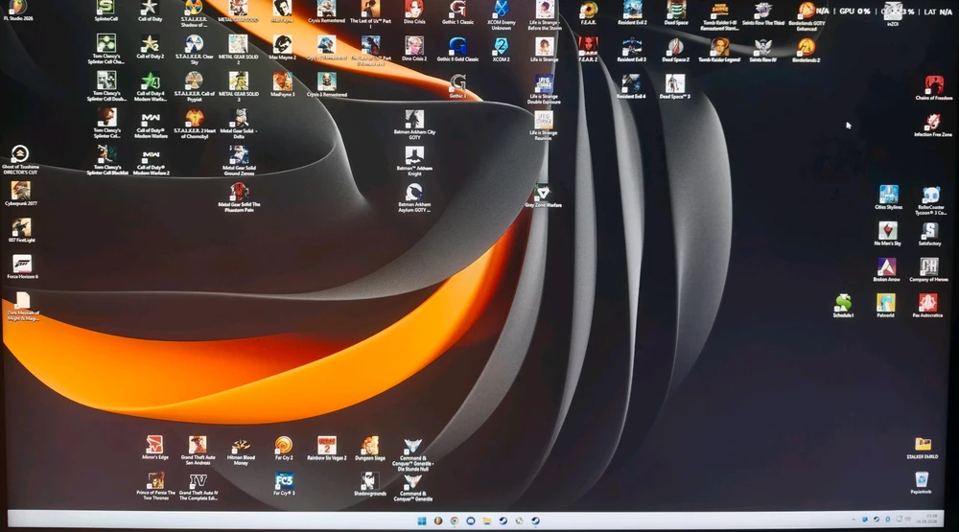Launch Command & Conquer Generäle Die Stunde Null
The height and width of the screenshot is (532, 959).
412,453
